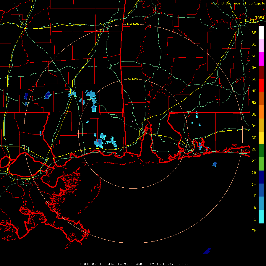
Task: Click the white swatch in the tops legend
Action: (x=261, y=33)
